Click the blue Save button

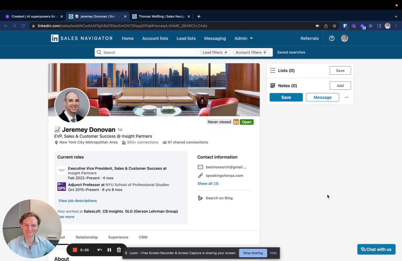click(x=286, y=97)
